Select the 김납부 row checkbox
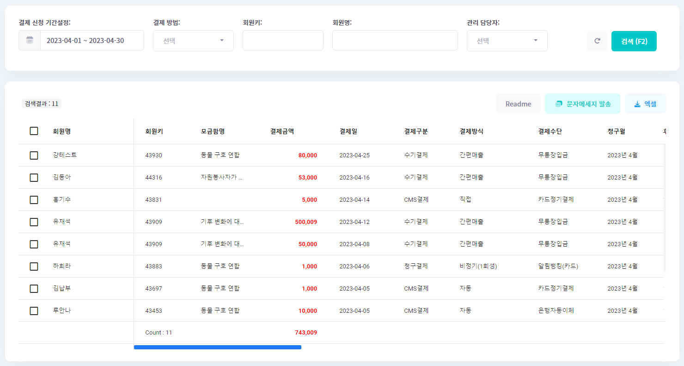This screenshot has width=684, height=366. pyautogui.click(x=34, y=289)
